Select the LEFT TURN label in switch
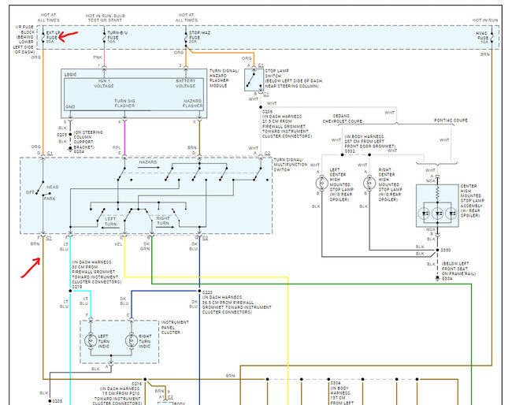This screenshot has width=512, height=405. [110, 221]
